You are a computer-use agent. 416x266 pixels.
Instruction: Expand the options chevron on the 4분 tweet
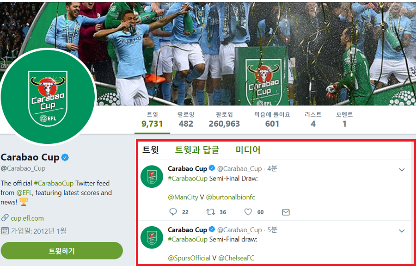[402, 170]
